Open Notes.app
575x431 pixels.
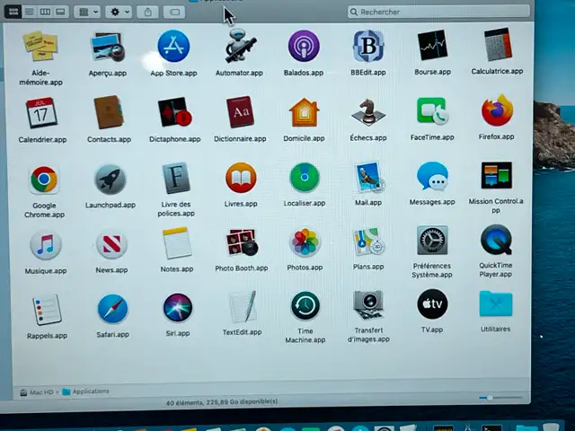click(177, 243)
